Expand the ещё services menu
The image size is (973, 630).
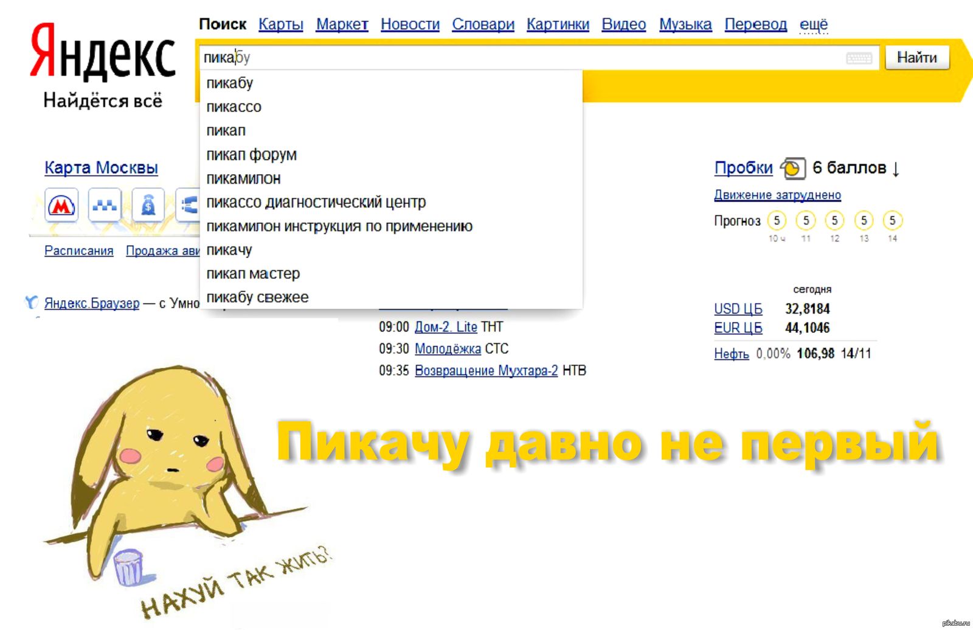pyautogui.click(x=814, y=24)
